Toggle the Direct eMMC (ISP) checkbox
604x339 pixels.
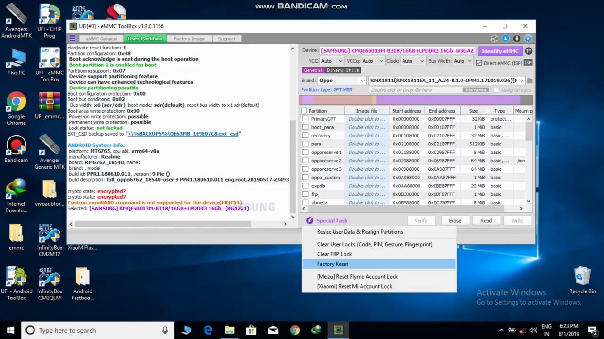point(479,63)
